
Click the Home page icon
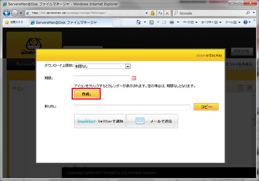[x=139, y=22]
